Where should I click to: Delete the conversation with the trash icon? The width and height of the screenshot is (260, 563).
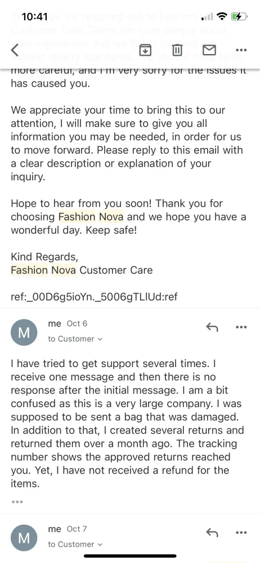point(177,50)
